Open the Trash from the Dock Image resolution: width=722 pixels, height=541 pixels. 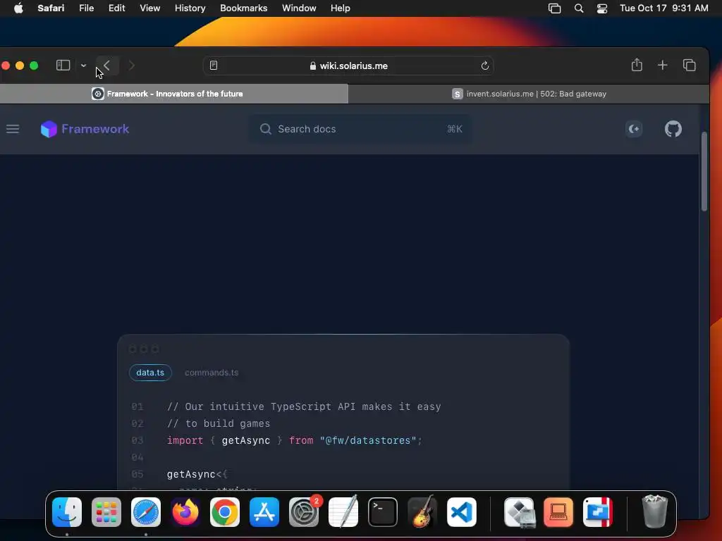pyautogui.click(x=654, y=512)
